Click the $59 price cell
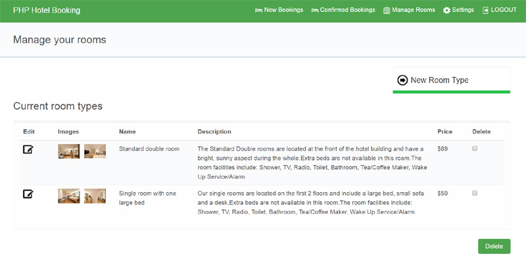The width and height of the screenshot is (526, 254). (x=442, y=193)
